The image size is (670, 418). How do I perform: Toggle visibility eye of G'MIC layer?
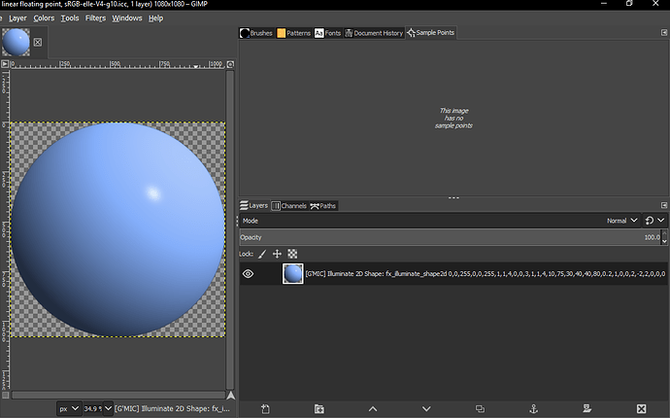(248, 274)
